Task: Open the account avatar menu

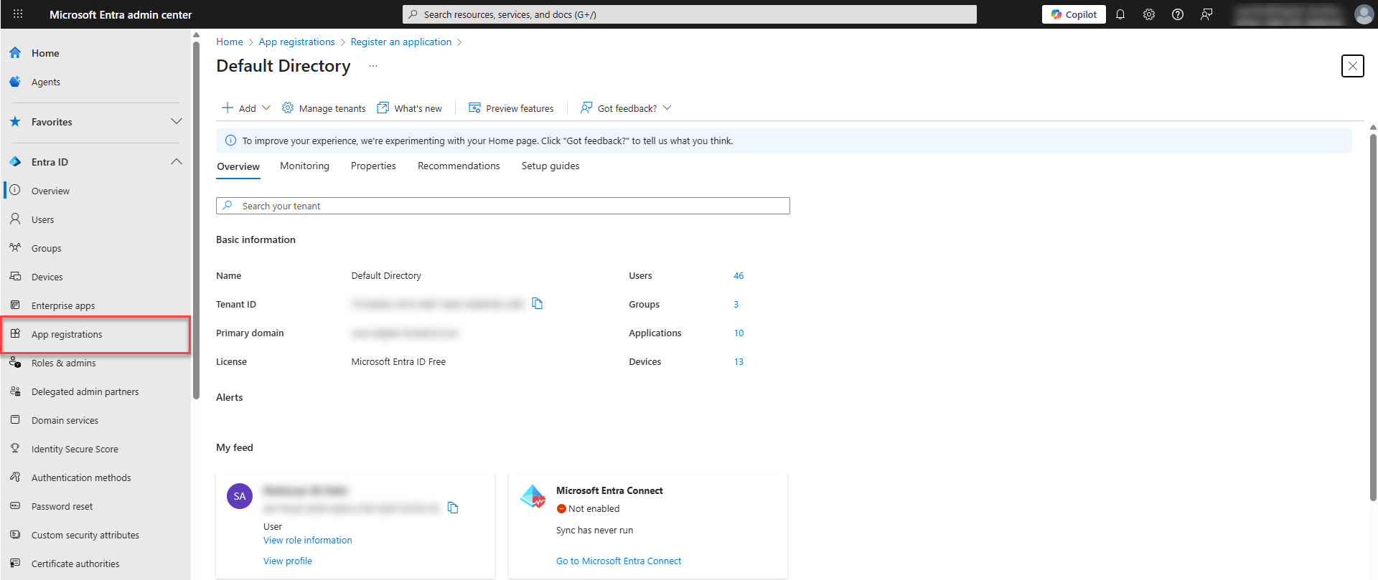Action: 1364,14
